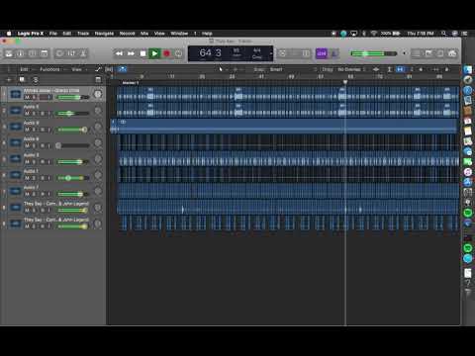Click the Stop button in transport

142,53
